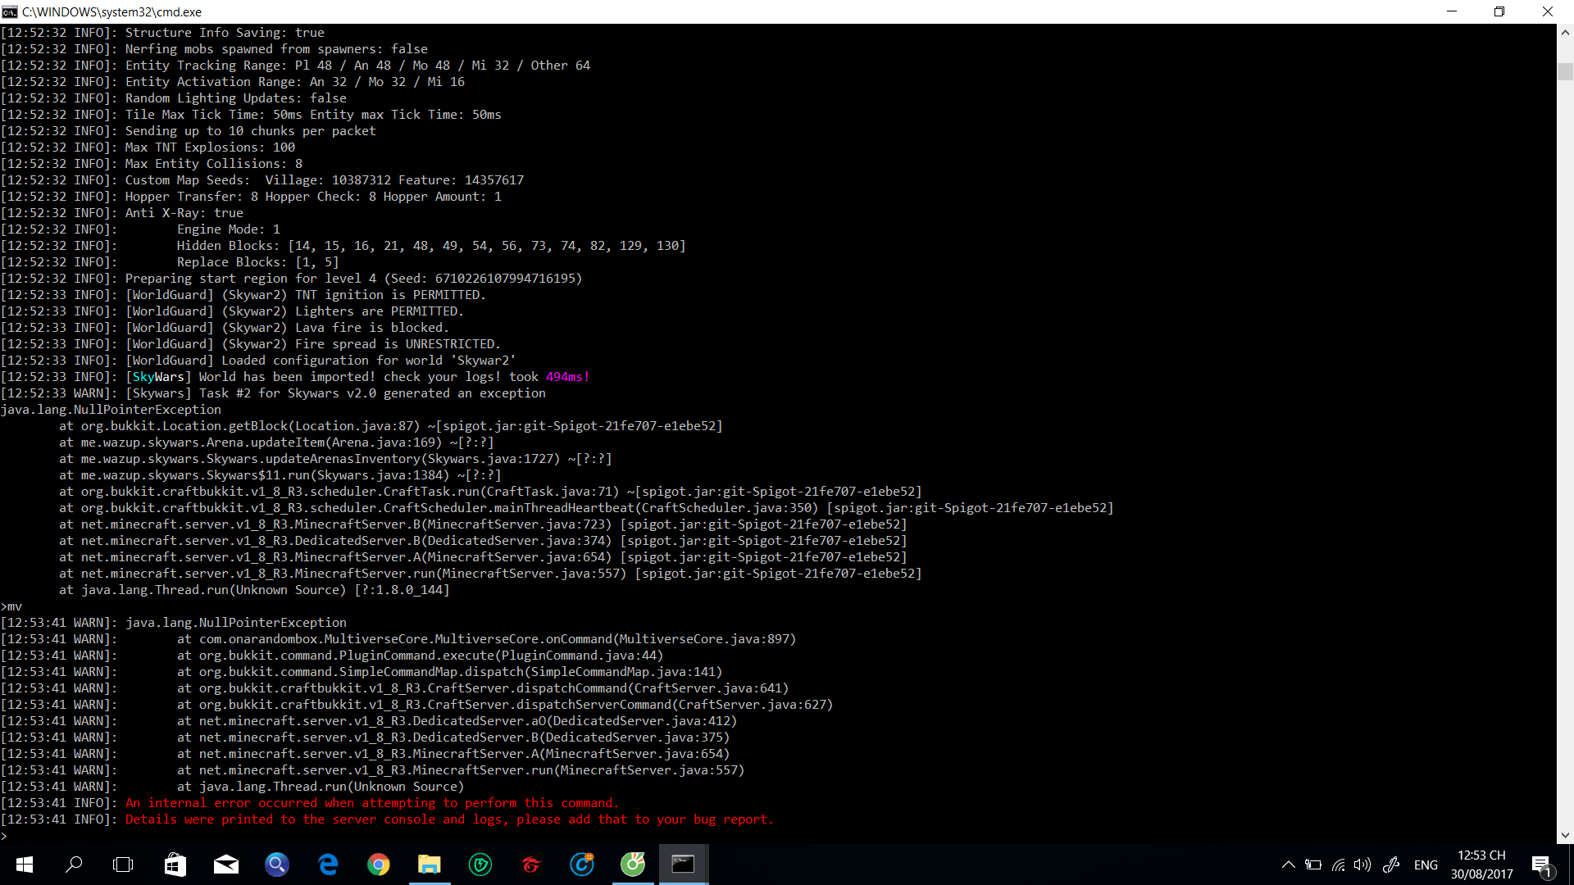Expand hidden system tray icons chevron
Image resolution: width=1574 pixels, height=885 pixels.
tap(1288, 865)
